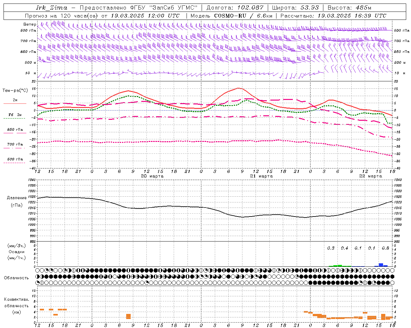Click the "0.8" precipitation total value
The height and width of the screenshot is (328, 411).
(x=385, y=248)
